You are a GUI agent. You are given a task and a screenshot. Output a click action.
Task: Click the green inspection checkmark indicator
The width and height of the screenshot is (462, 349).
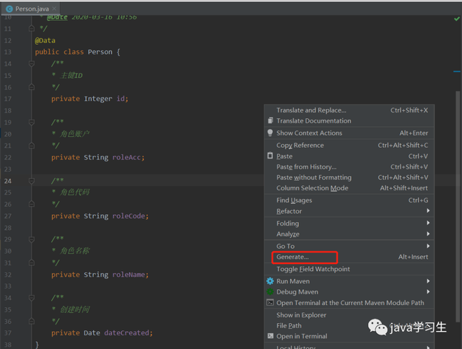pos(457,19)
